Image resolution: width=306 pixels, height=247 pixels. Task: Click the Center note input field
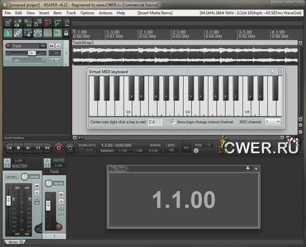(155, 122)
